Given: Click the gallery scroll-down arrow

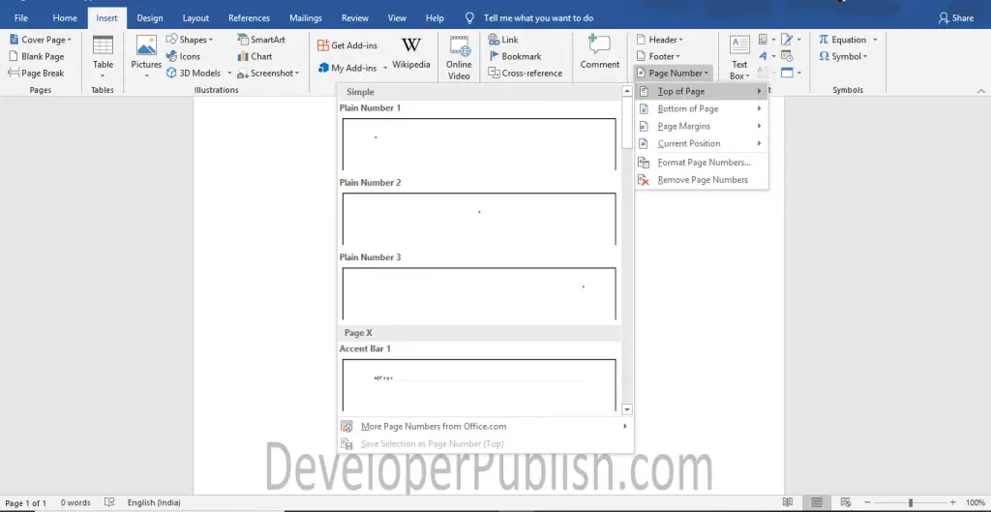Looking at the screenshot, I should [x=627, y=409].
